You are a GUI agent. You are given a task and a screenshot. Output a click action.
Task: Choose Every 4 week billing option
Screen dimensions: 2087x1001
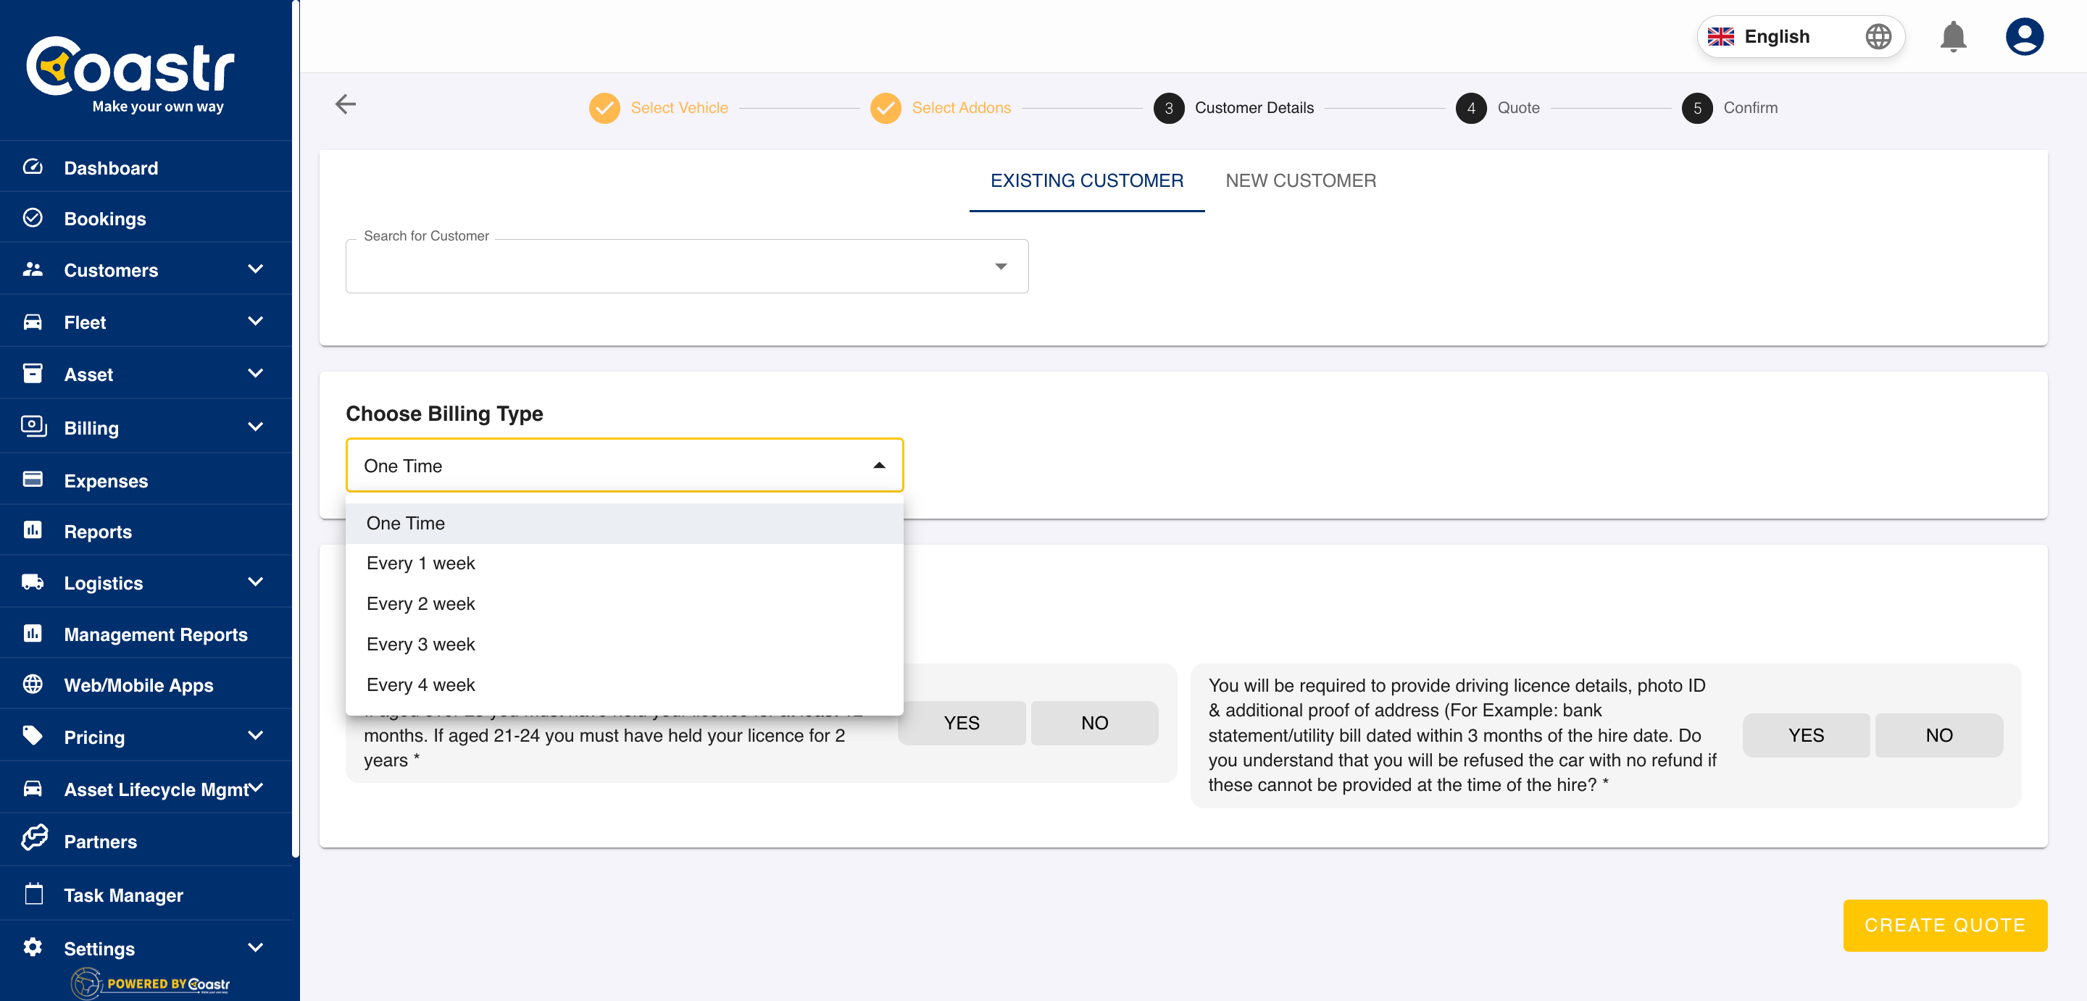pos(420,684)
